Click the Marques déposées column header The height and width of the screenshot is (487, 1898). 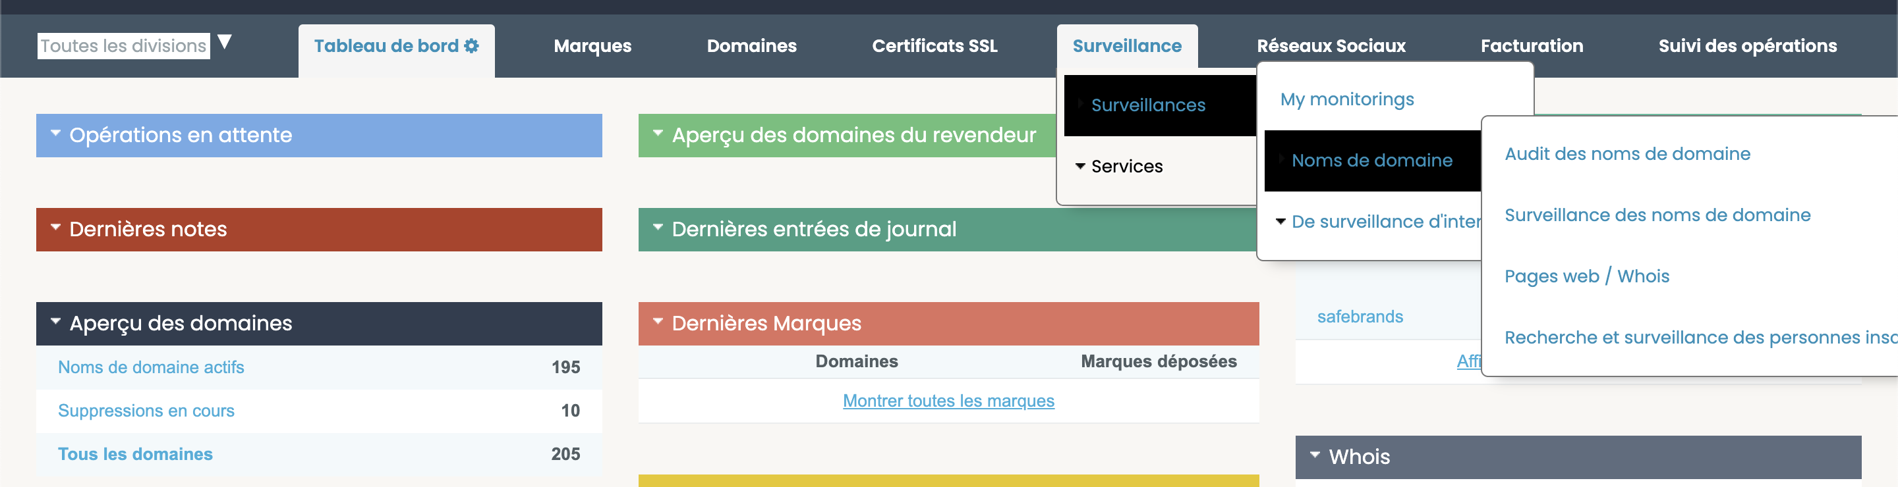[x=1159, y=361]
